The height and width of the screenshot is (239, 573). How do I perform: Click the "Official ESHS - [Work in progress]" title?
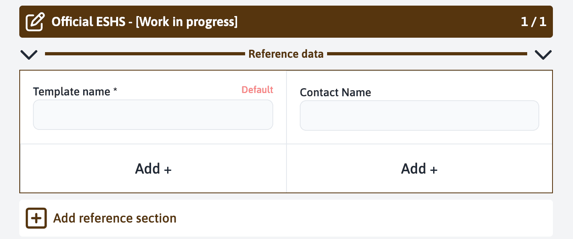[145, 22]
